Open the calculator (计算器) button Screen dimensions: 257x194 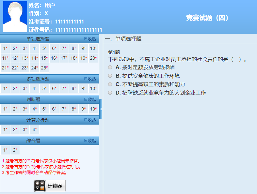(50, 186)
